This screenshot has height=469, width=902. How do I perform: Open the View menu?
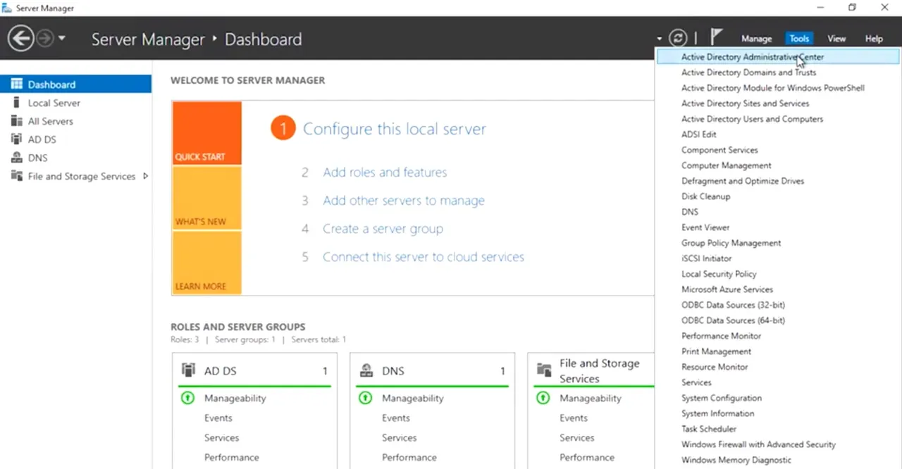click(x=836, y=39)
